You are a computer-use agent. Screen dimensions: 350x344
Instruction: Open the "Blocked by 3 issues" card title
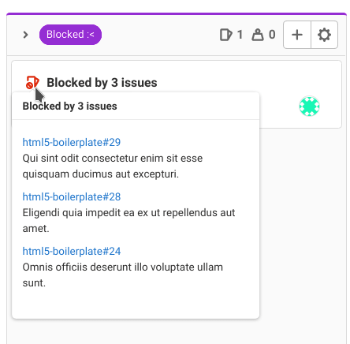(102, 83)
